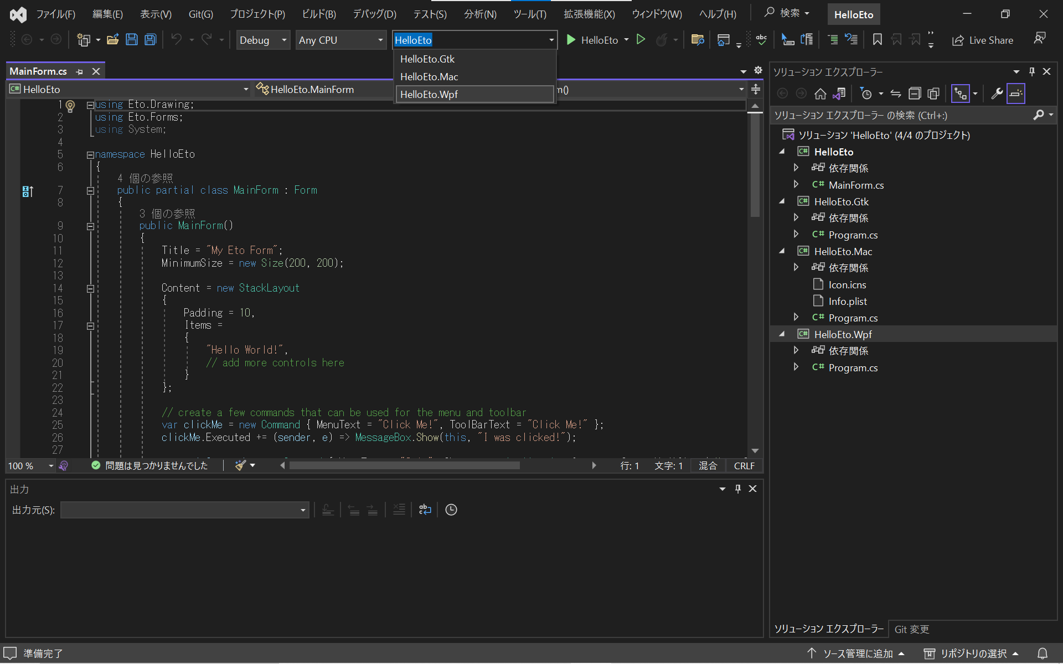Select HelloEto.Mac from startup project list

click(475, 76)
